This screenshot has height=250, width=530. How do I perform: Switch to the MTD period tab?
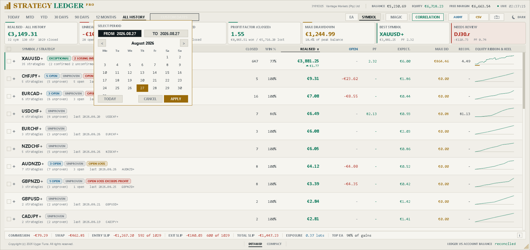coord(30,17)
